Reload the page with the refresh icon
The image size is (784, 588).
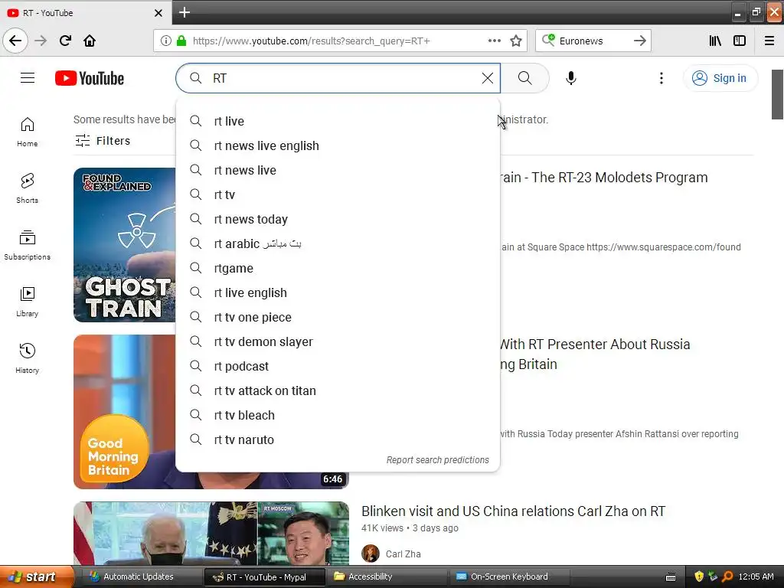[x=65, y=41]
